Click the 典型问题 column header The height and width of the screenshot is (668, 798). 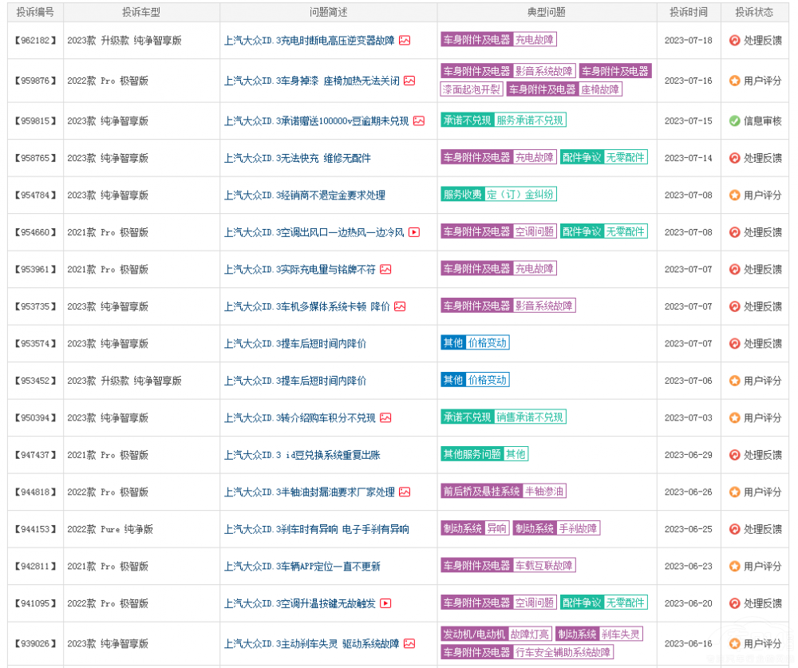[x=547, y=12]
